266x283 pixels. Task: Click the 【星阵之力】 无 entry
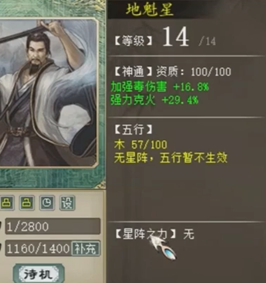[154, 234]
